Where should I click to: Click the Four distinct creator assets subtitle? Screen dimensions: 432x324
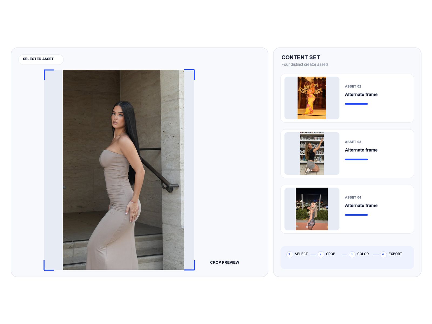(305, 65)
